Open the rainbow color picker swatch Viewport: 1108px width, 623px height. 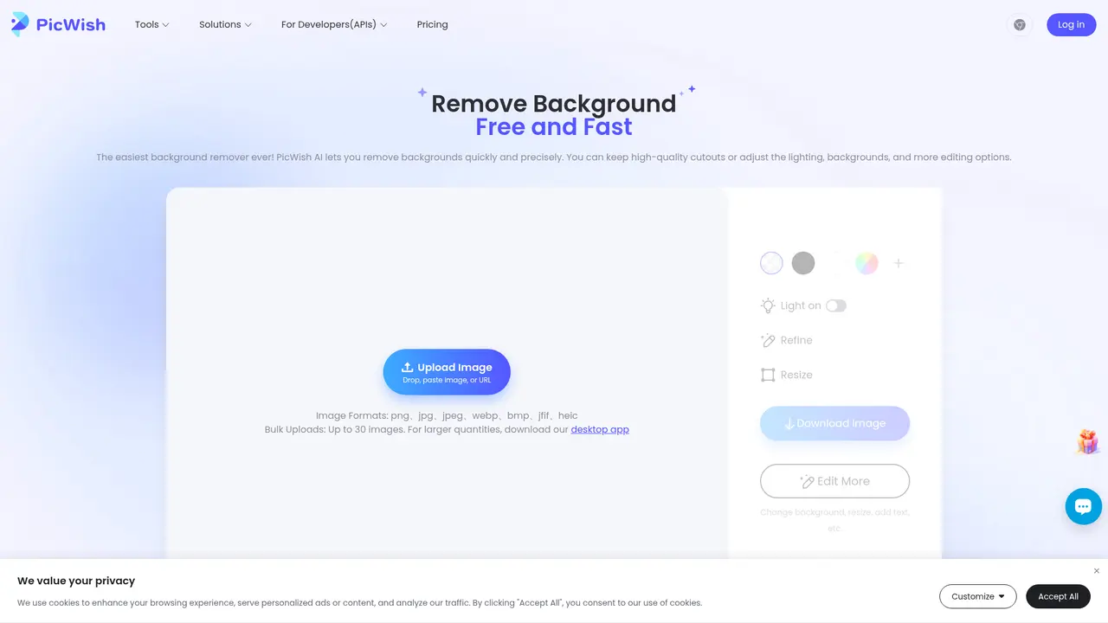pos(866,263)
